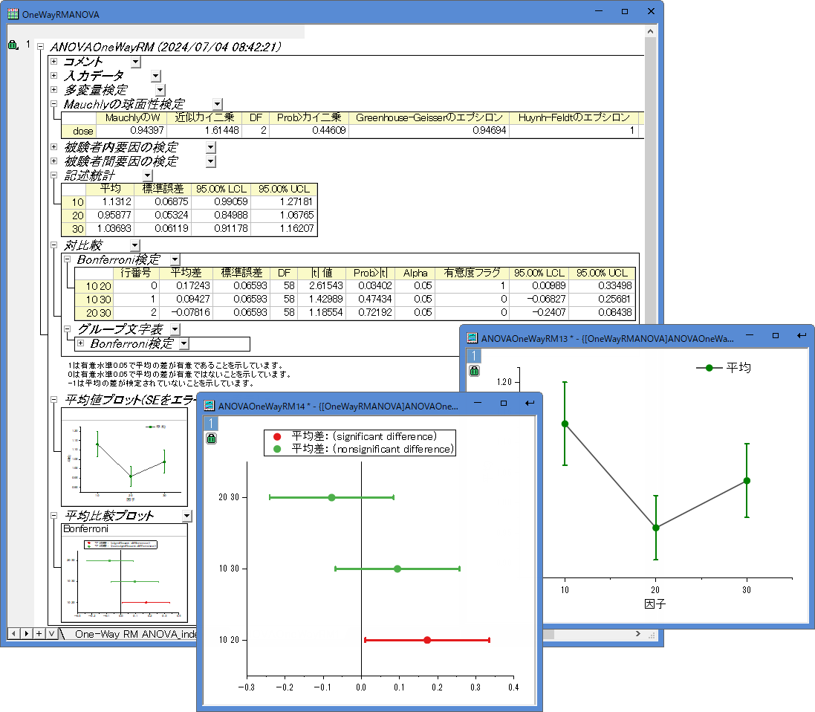Screen dimensions: 815x712
Task: Collapse the 記述統計 section
Action: click(x=53, y=175)
